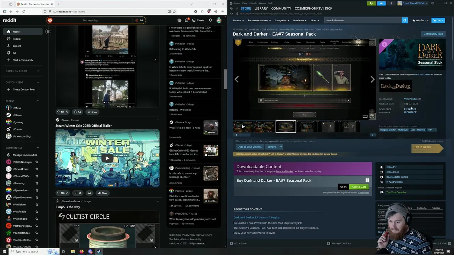Click the Reddit advertise icon in header
Screen dimensions: 454x255
click(179, 20)
